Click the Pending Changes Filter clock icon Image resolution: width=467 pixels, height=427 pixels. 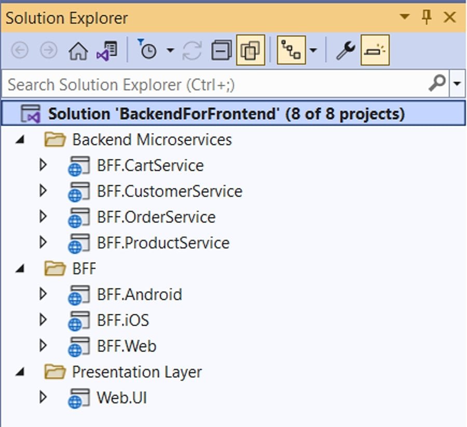coord(148,50)
